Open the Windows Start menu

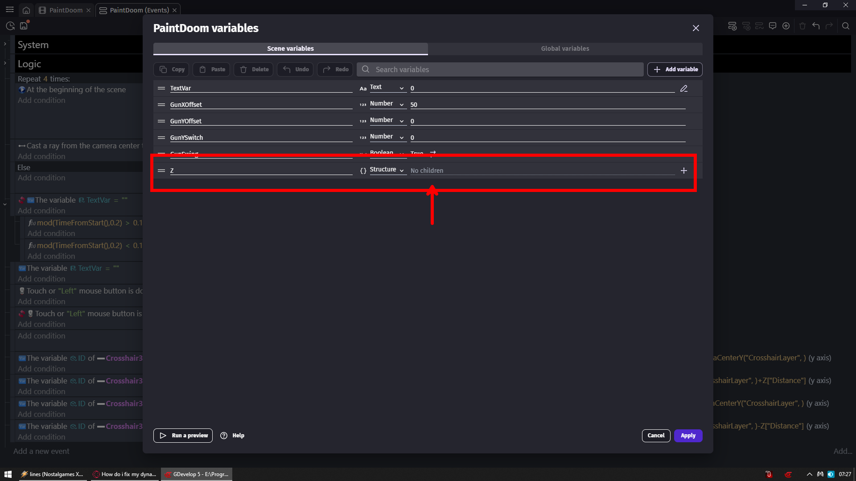pos(8,474)
